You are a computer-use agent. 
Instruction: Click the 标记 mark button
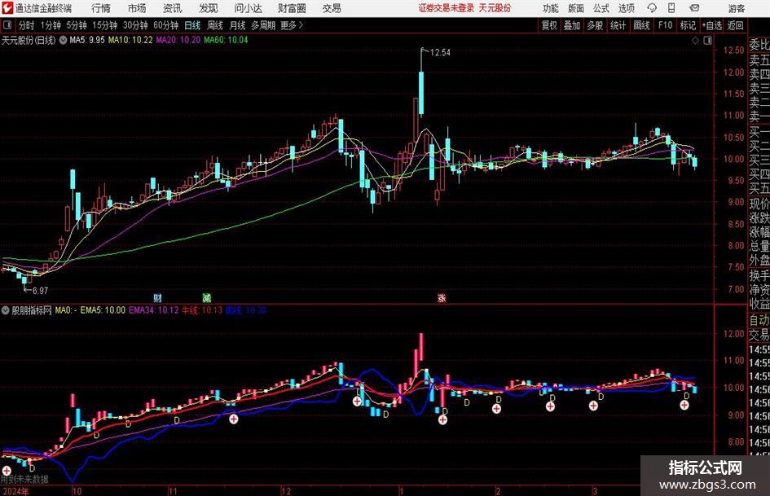[x=688, y=25]
